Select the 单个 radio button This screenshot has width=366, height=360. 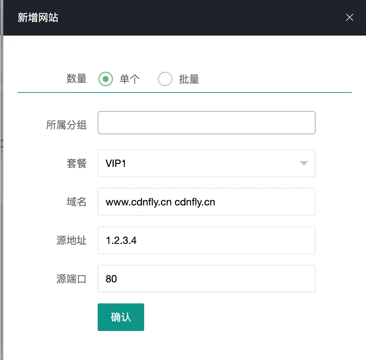(106, 79)
